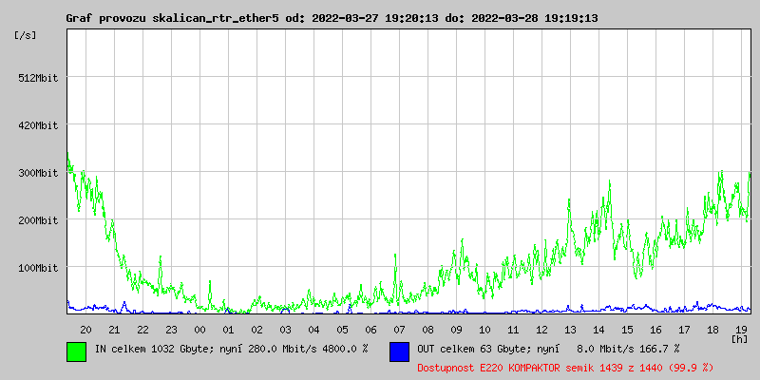
Task: Click the 100Mbit axis label
Action: pyautogui.click(x=38, y=268)
